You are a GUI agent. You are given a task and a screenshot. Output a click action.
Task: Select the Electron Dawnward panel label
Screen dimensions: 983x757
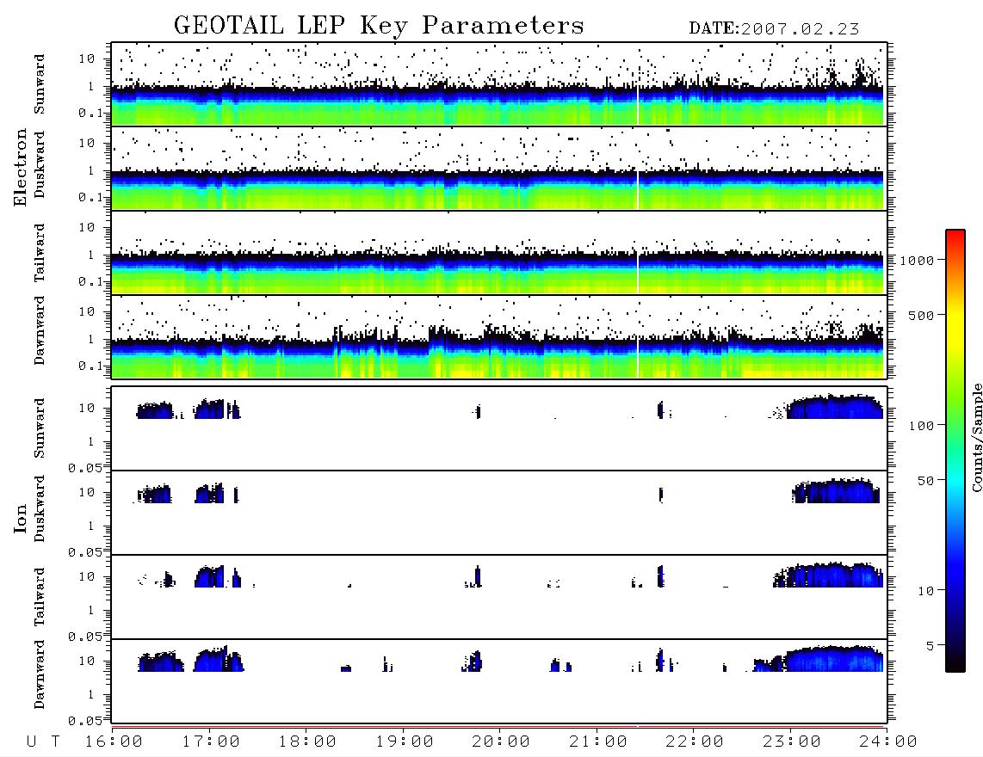[x=40, y=330]
